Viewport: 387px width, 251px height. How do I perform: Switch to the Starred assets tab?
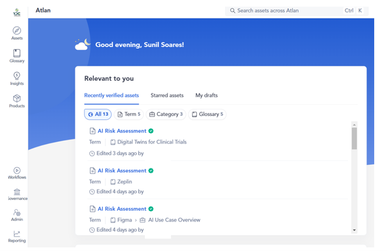coord(167,95)
